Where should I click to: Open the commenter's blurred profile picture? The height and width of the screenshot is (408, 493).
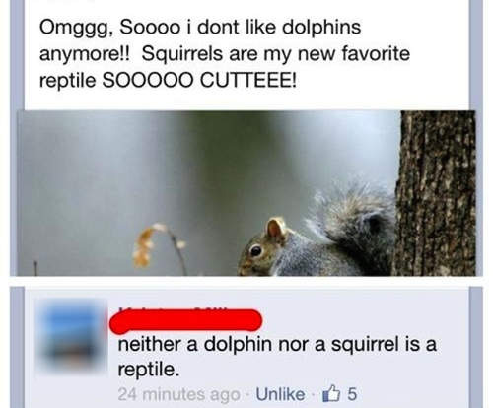coord(72,336)
